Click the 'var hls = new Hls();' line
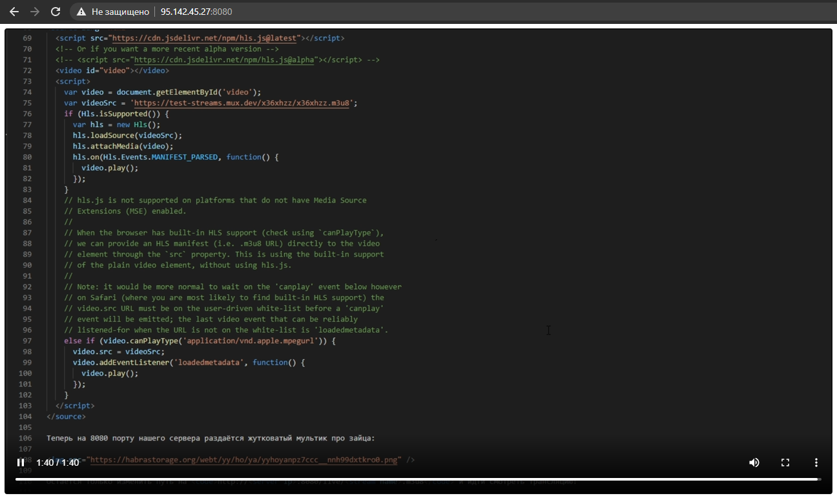 (x=116, y=124)
